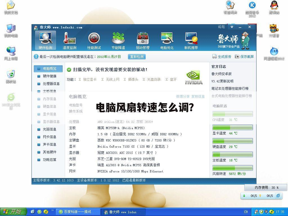This screenshot has width=288, height=216.
Task: Open the 笔记本处理器性能排行榜 link
Action: tap(230, 89)
